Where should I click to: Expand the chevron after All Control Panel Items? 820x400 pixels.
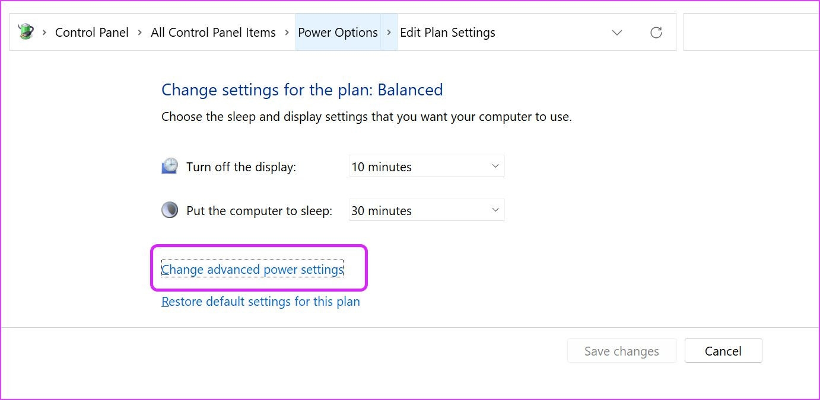[287, 33]
